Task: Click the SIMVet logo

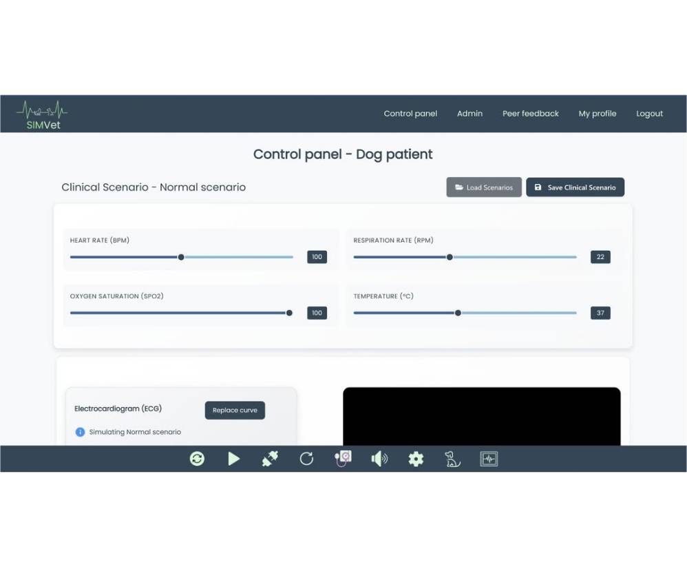Action: tap(42, 114)
